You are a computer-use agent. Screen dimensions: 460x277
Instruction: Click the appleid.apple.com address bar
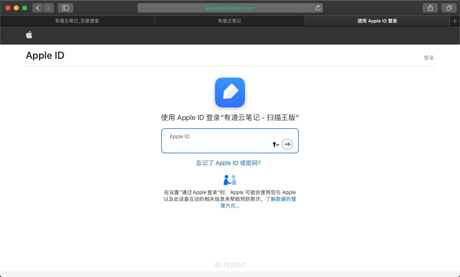[230, 7]
